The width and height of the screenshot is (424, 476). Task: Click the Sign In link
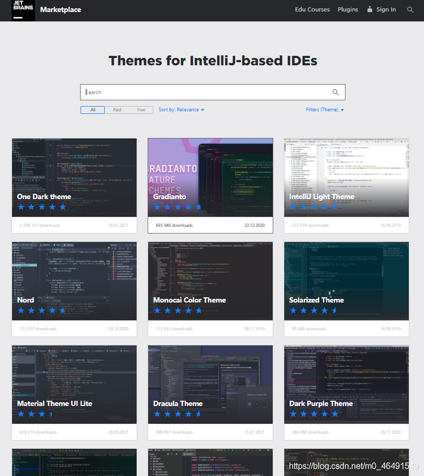pos(386,9)
